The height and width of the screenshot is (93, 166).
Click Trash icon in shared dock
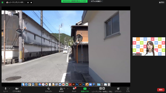109,84
